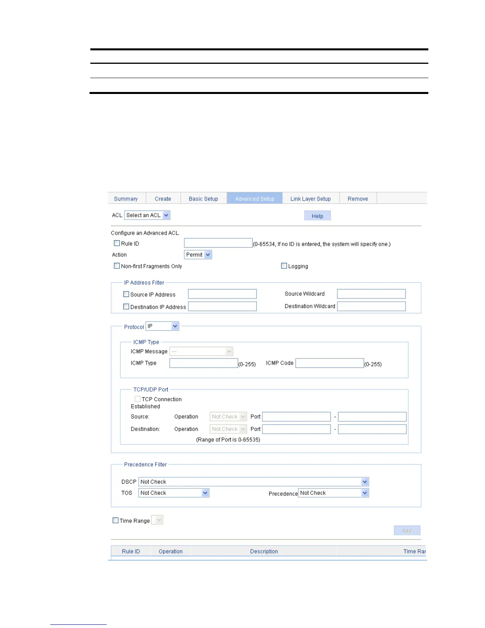Switch to the Remove tab
485x628 pixels.
[x=358, y=199]
